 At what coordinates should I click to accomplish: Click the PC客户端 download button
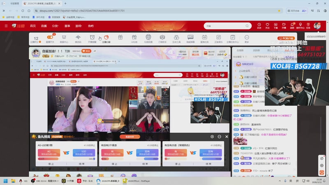pos(286,38)
